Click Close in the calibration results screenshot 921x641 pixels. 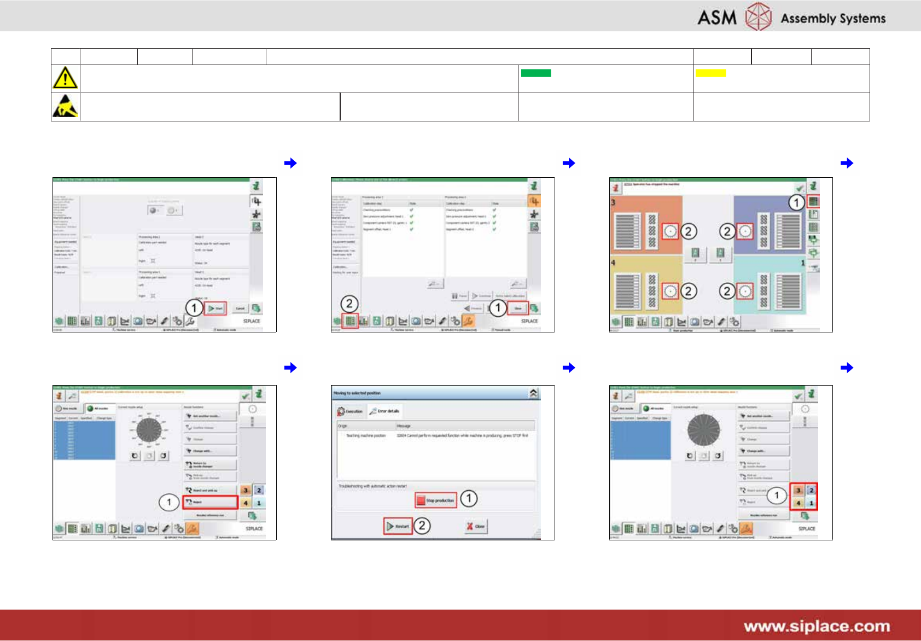[x=518, y=308]
